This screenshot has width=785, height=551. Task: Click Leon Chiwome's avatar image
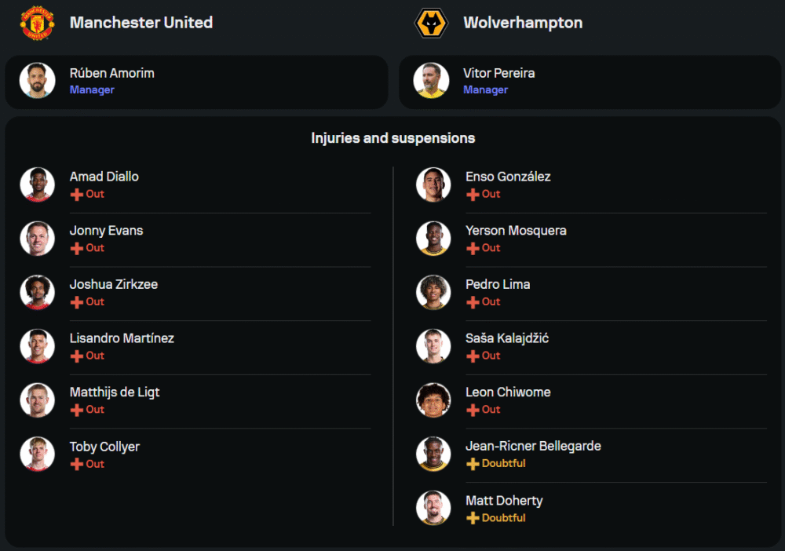click(433, 400)
